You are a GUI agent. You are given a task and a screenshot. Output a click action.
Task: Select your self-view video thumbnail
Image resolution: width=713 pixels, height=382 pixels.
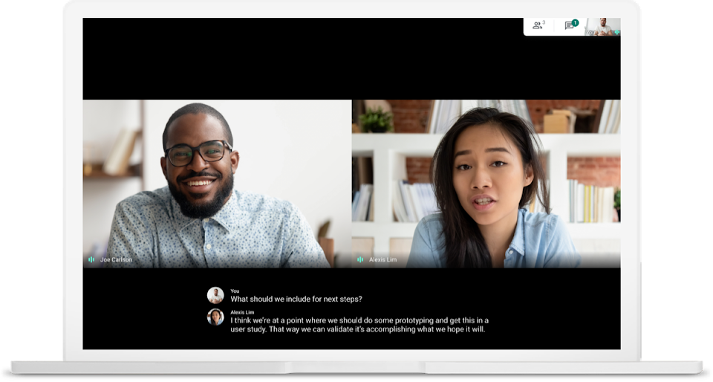(x=602, y=26)
